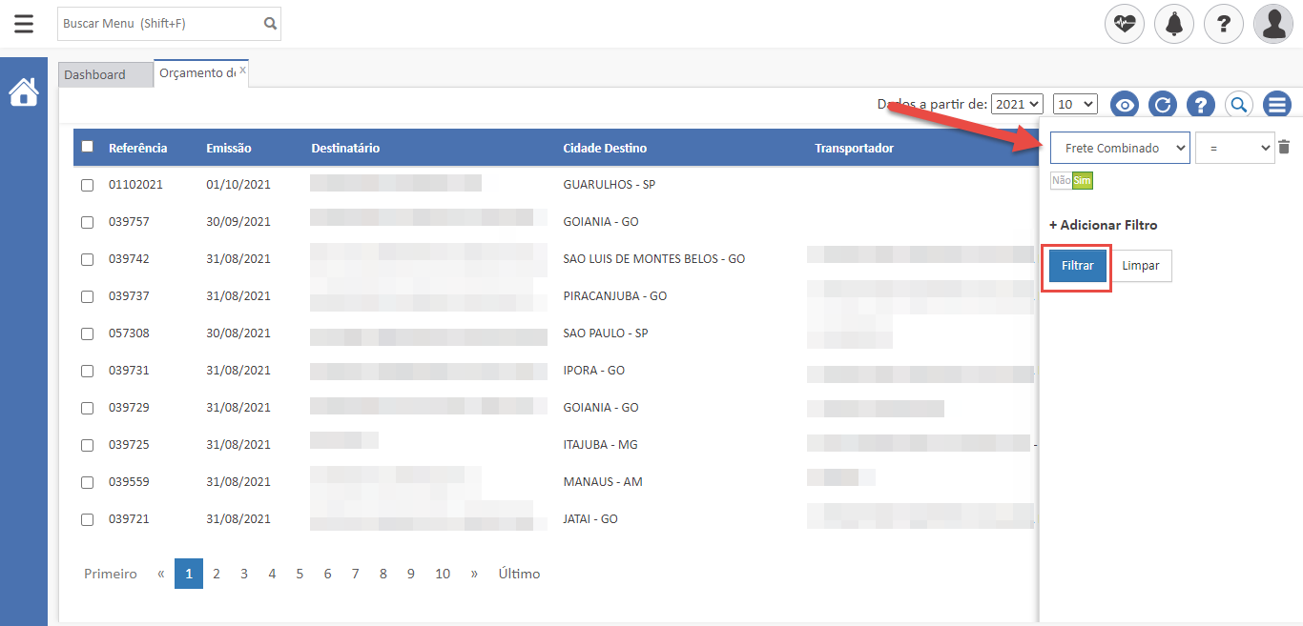
Task: Switch to the Dashboard tab
Action: 95,74
